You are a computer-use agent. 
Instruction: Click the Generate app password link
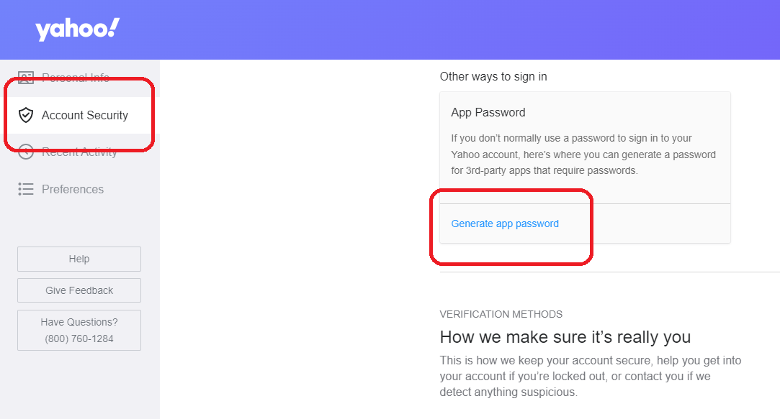click(505, 224)
